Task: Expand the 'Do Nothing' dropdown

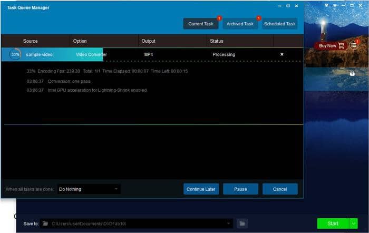Action: [x=116, y=189]
